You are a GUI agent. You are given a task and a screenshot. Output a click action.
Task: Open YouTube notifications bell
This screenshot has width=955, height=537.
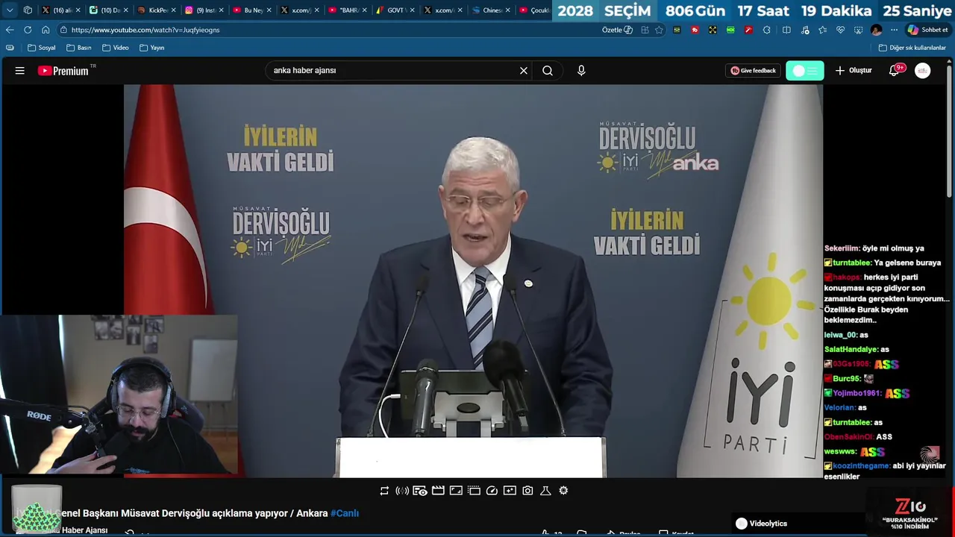click(894, 71)
